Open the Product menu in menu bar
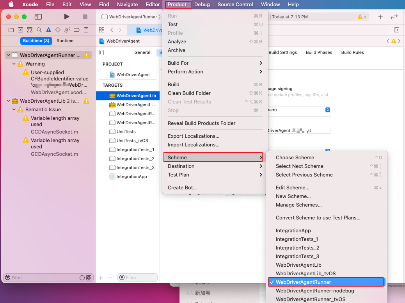This screenshot has width=405, height=303. pos(177,4)
